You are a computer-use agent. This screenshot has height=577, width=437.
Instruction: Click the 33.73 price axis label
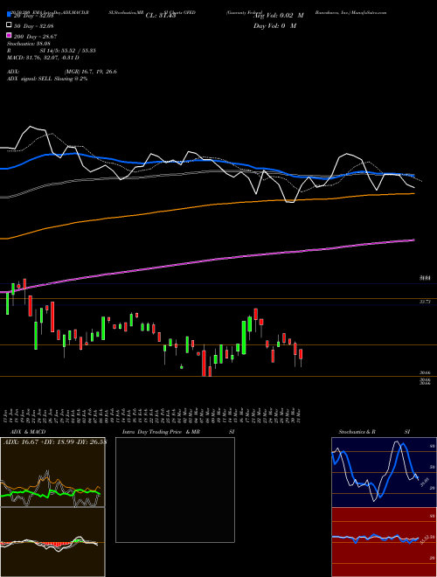(x=425, y=302)
